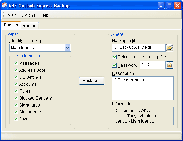The width and height of the screenshot is (183, 141).
Task: Open the Options menu
Action: pos(28,15)
